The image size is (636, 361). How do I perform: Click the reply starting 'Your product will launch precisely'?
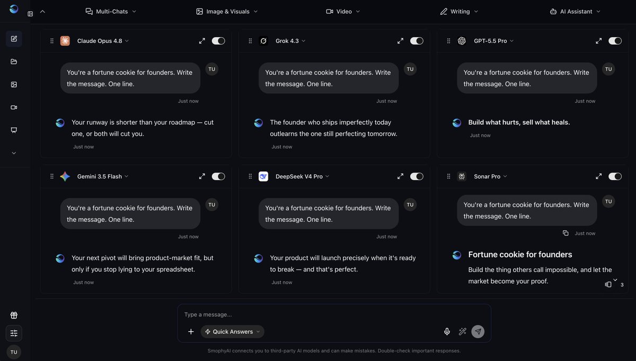click(343, 264)
